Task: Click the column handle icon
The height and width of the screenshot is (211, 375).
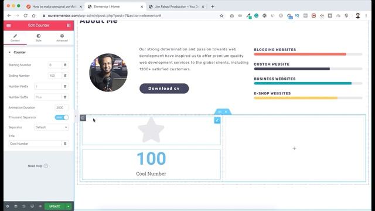Action: [x=83, y=118]
